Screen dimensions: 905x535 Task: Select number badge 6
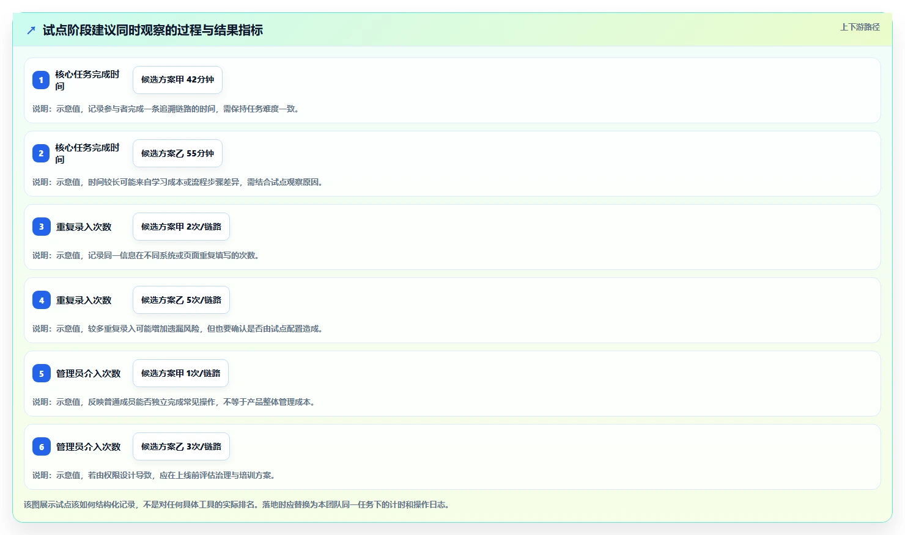pos(41,446)
